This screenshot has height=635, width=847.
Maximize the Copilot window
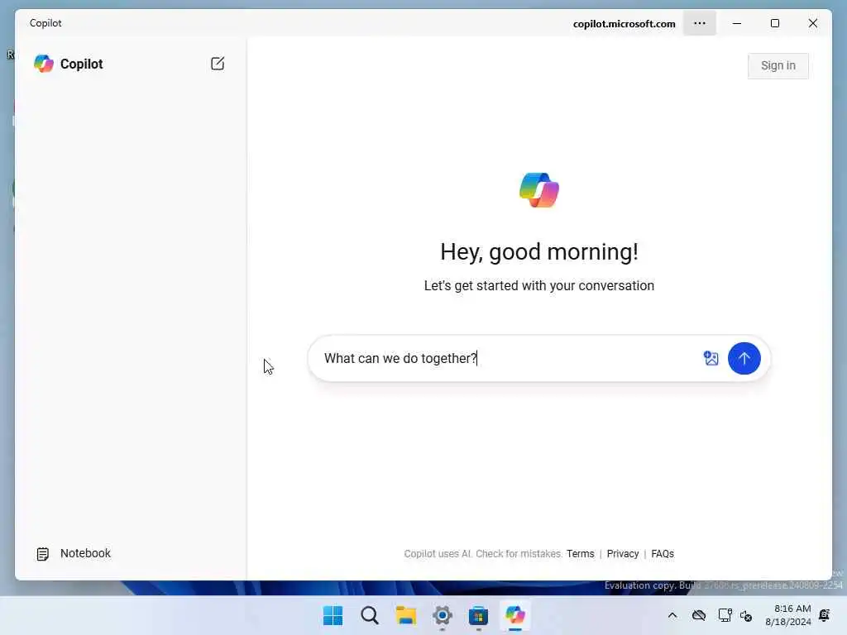pos(774,23)
